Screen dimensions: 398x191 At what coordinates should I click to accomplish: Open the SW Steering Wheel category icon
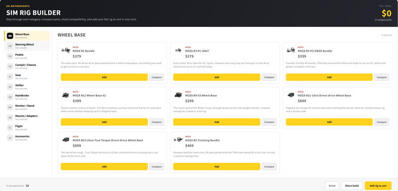[x=10, y=46]
